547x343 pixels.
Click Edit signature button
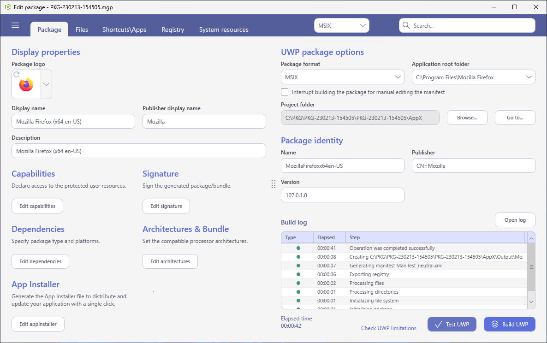coord(166,206)
